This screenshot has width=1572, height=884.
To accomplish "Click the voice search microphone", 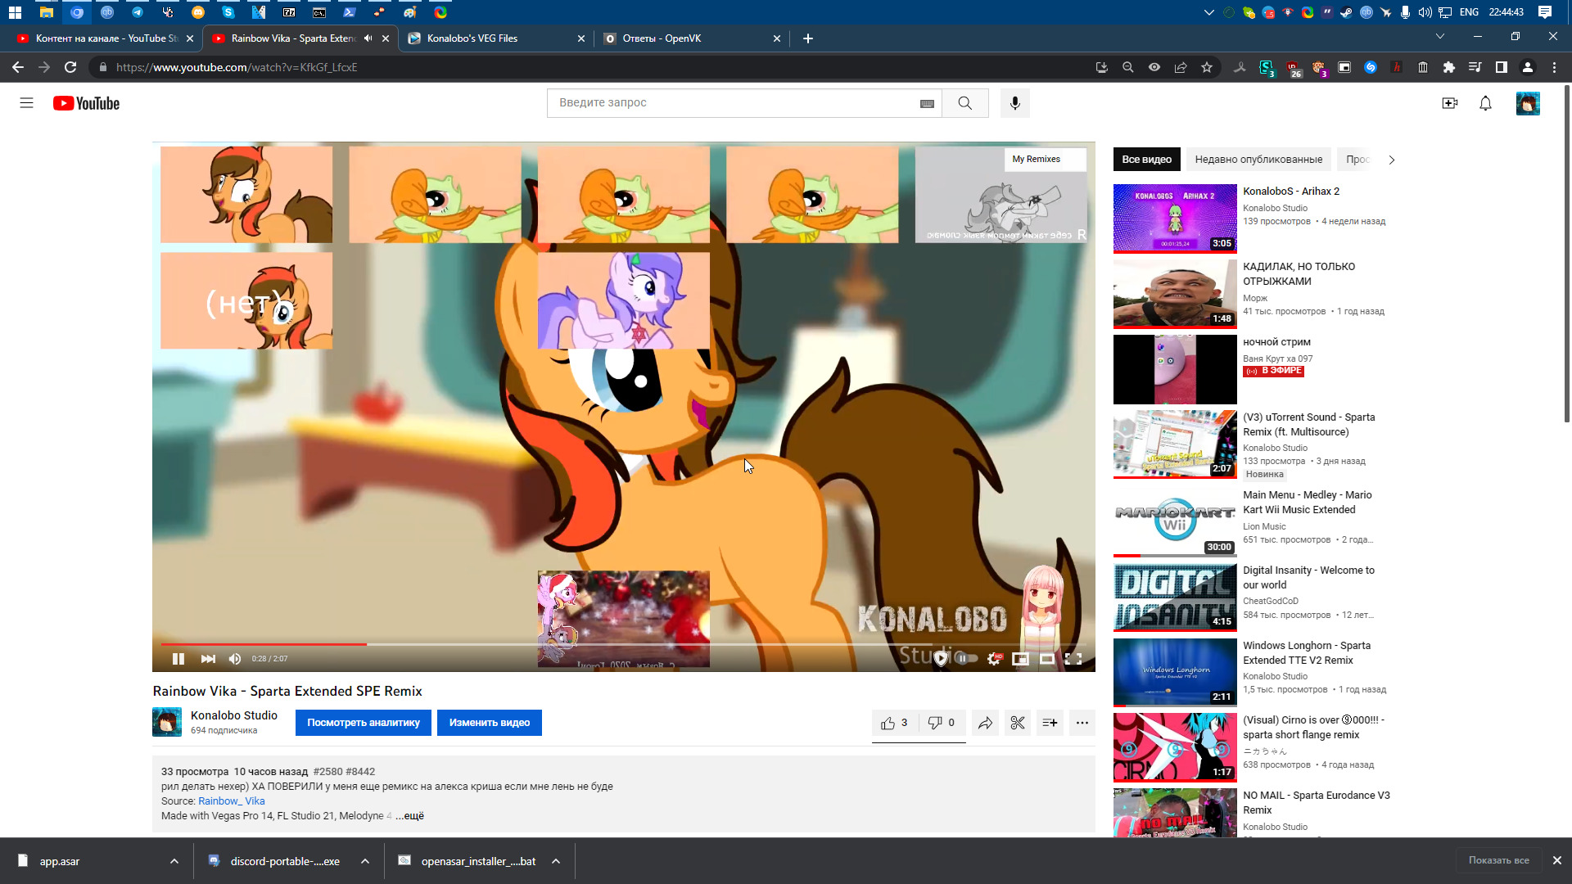I will click(x=1014, y=103).
